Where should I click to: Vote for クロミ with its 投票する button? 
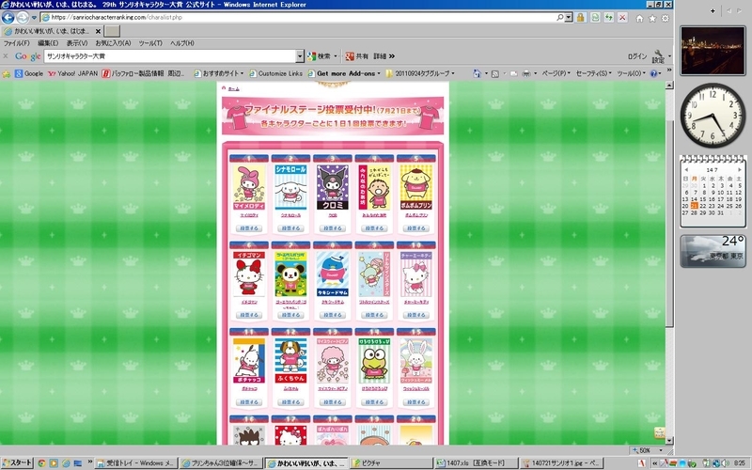pos(333,228)
